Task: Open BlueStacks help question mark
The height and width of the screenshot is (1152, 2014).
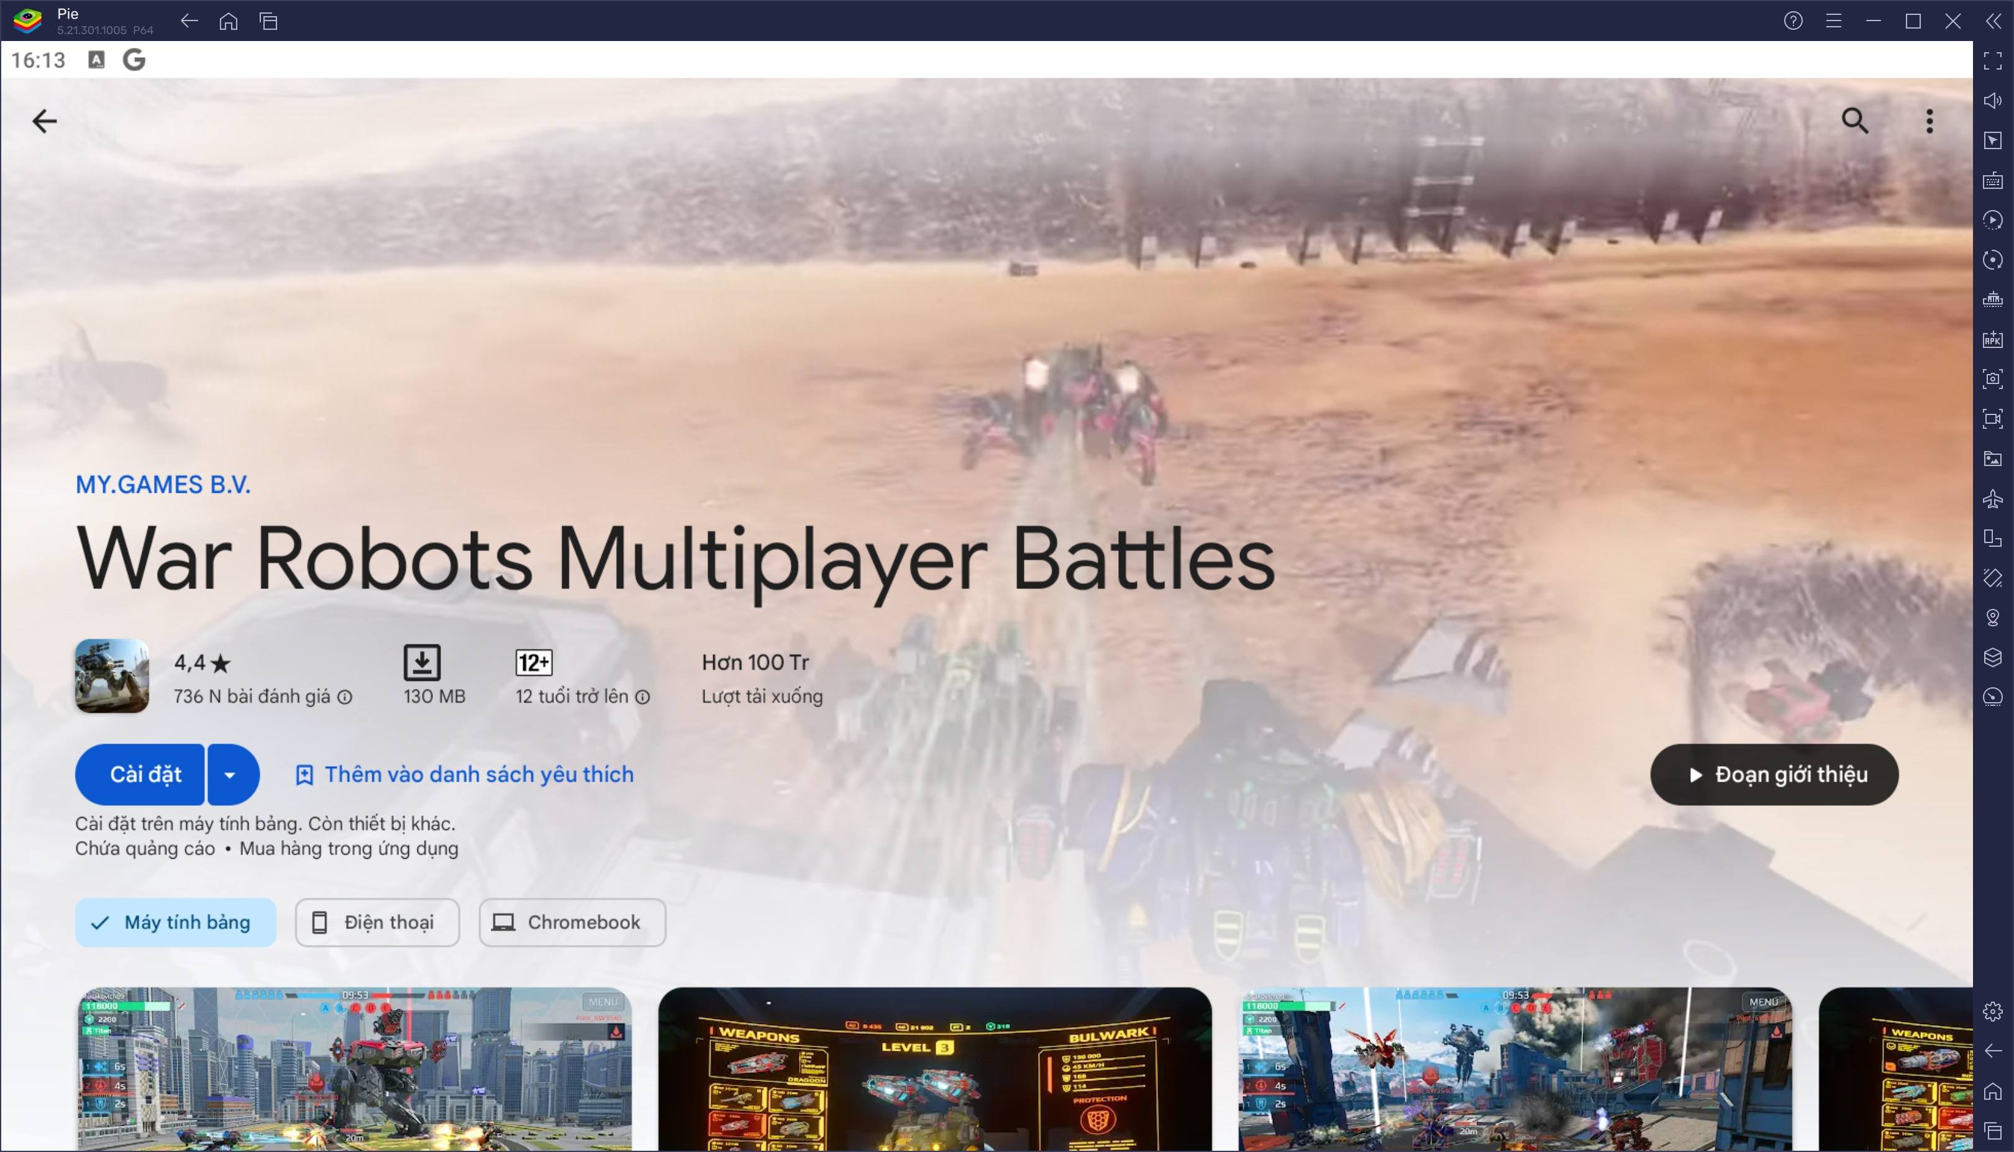Action: (x=1792, y=21)
